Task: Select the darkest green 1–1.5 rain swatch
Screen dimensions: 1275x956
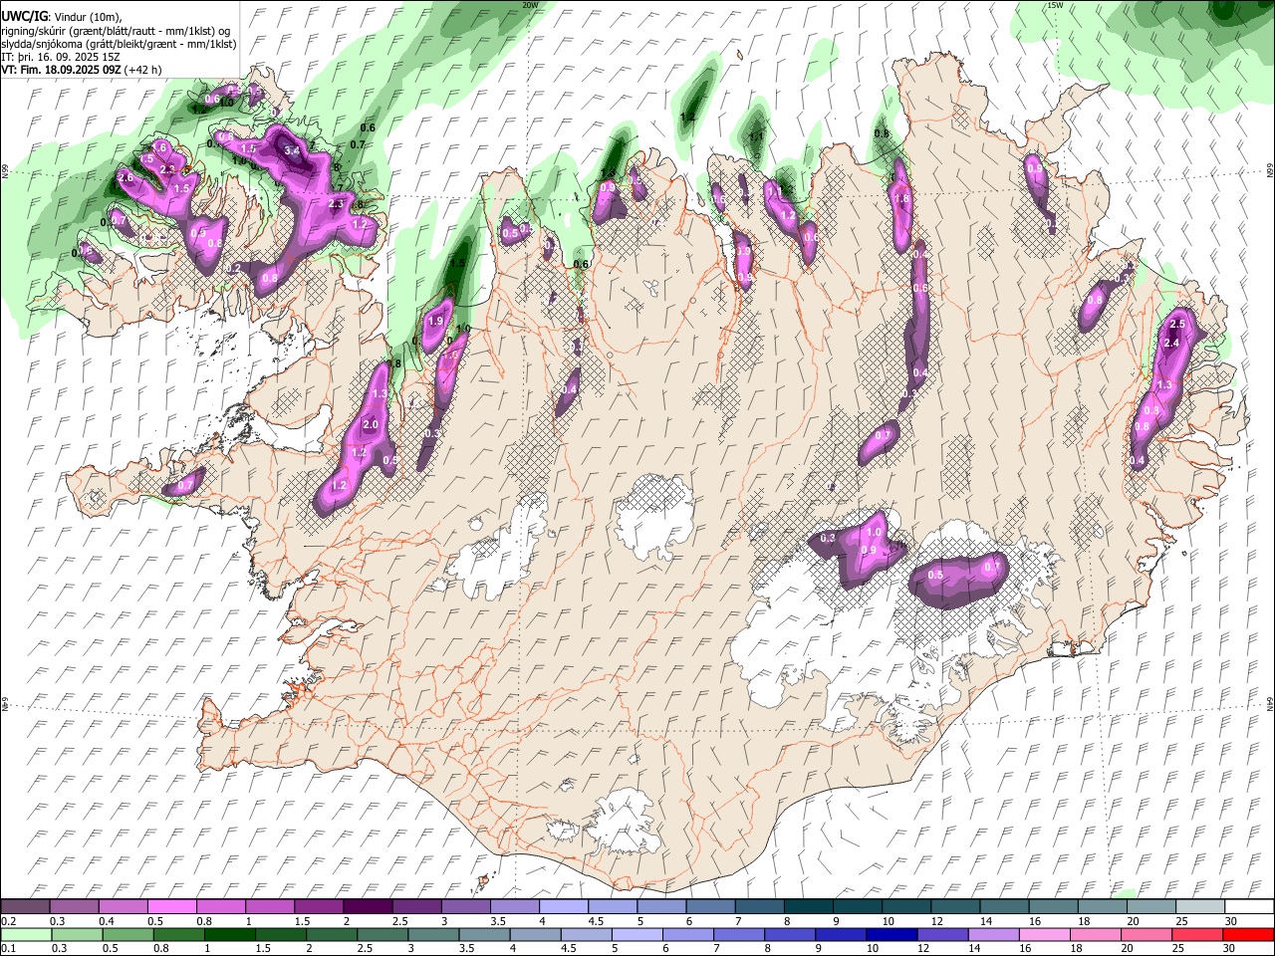Action: (229, 934)
